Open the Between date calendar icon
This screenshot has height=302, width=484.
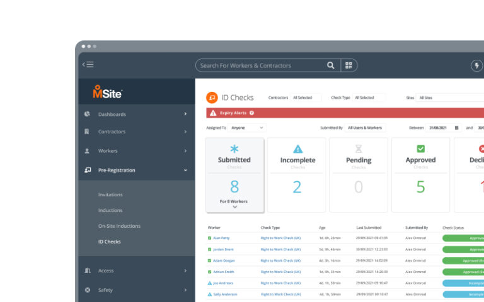457,128
